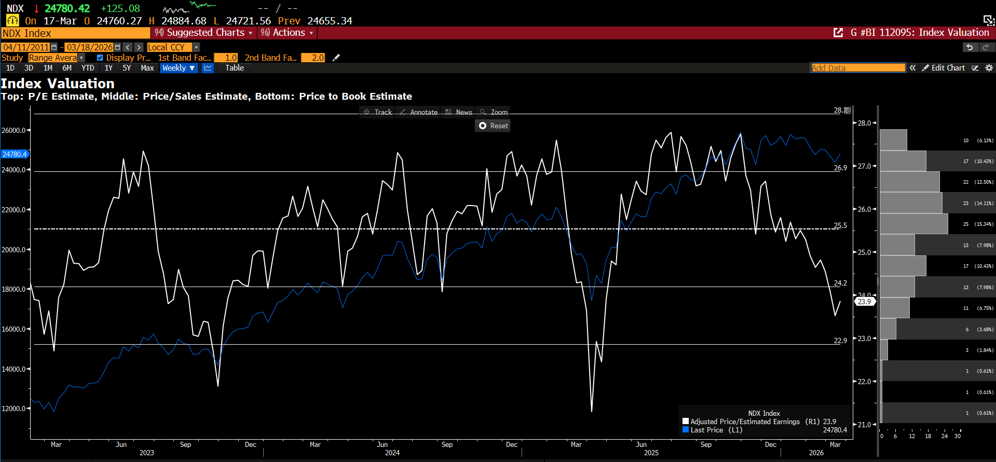
Task: Click the Add Data input field
Action: (x=857, y=68)
